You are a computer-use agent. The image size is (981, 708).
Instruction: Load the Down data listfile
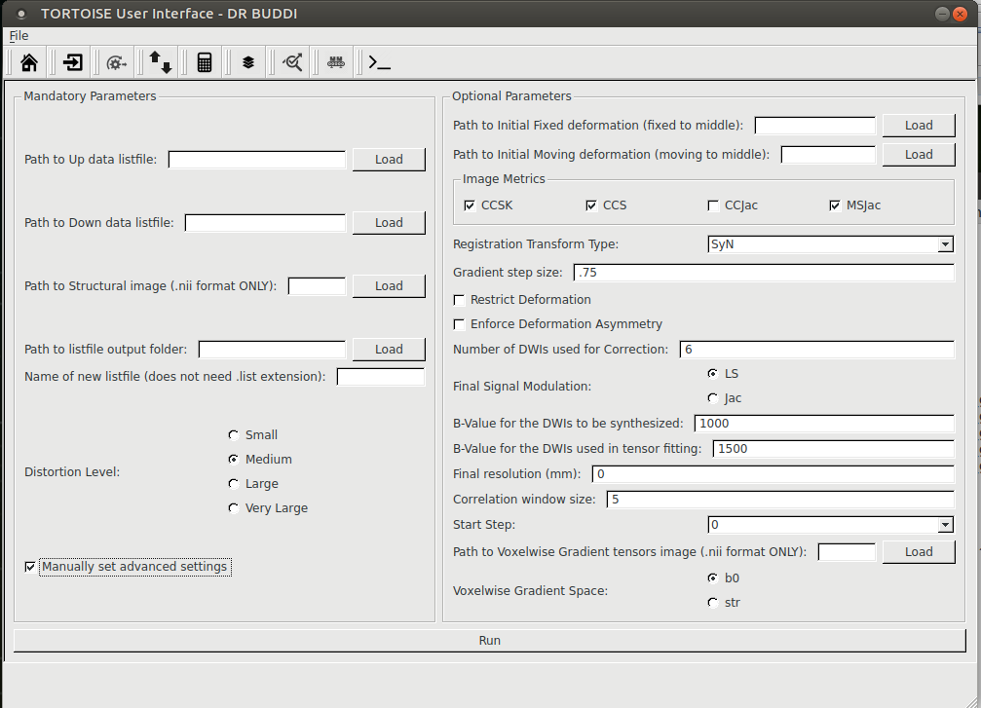[389, 223]
